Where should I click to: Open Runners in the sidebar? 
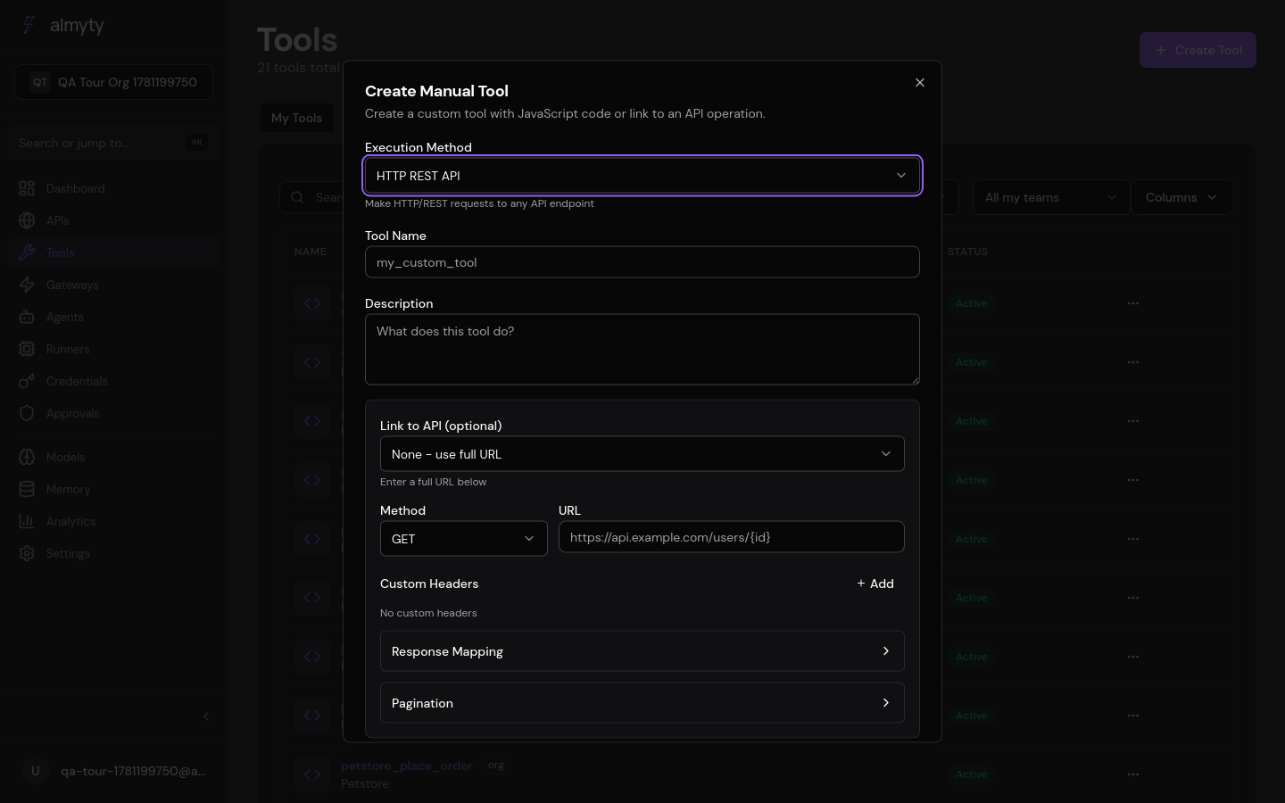click(113, 349)
